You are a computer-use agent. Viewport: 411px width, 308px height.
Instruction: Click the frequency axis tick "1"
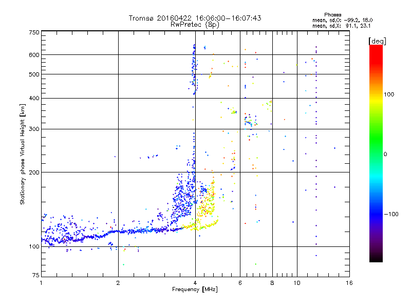(41, 283)
